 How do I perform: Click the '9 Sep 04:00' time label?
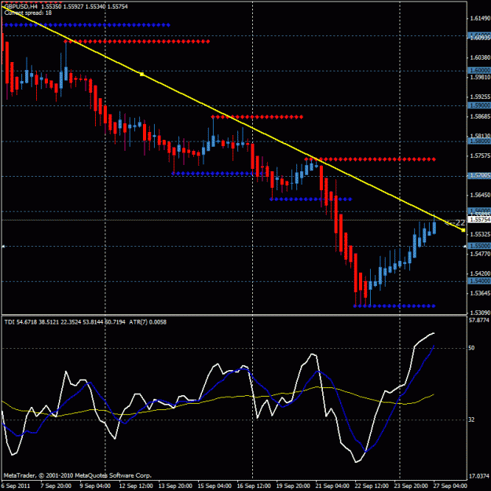click(95, 486)
